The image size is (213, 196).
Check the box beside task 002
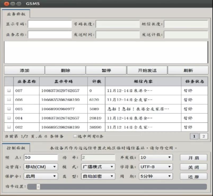(x=9, y=127)
